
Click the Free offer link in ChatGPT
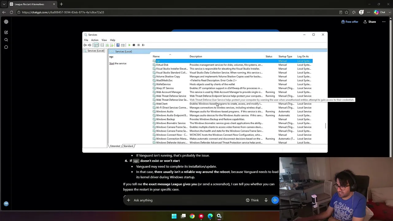(x=350, y=22)
